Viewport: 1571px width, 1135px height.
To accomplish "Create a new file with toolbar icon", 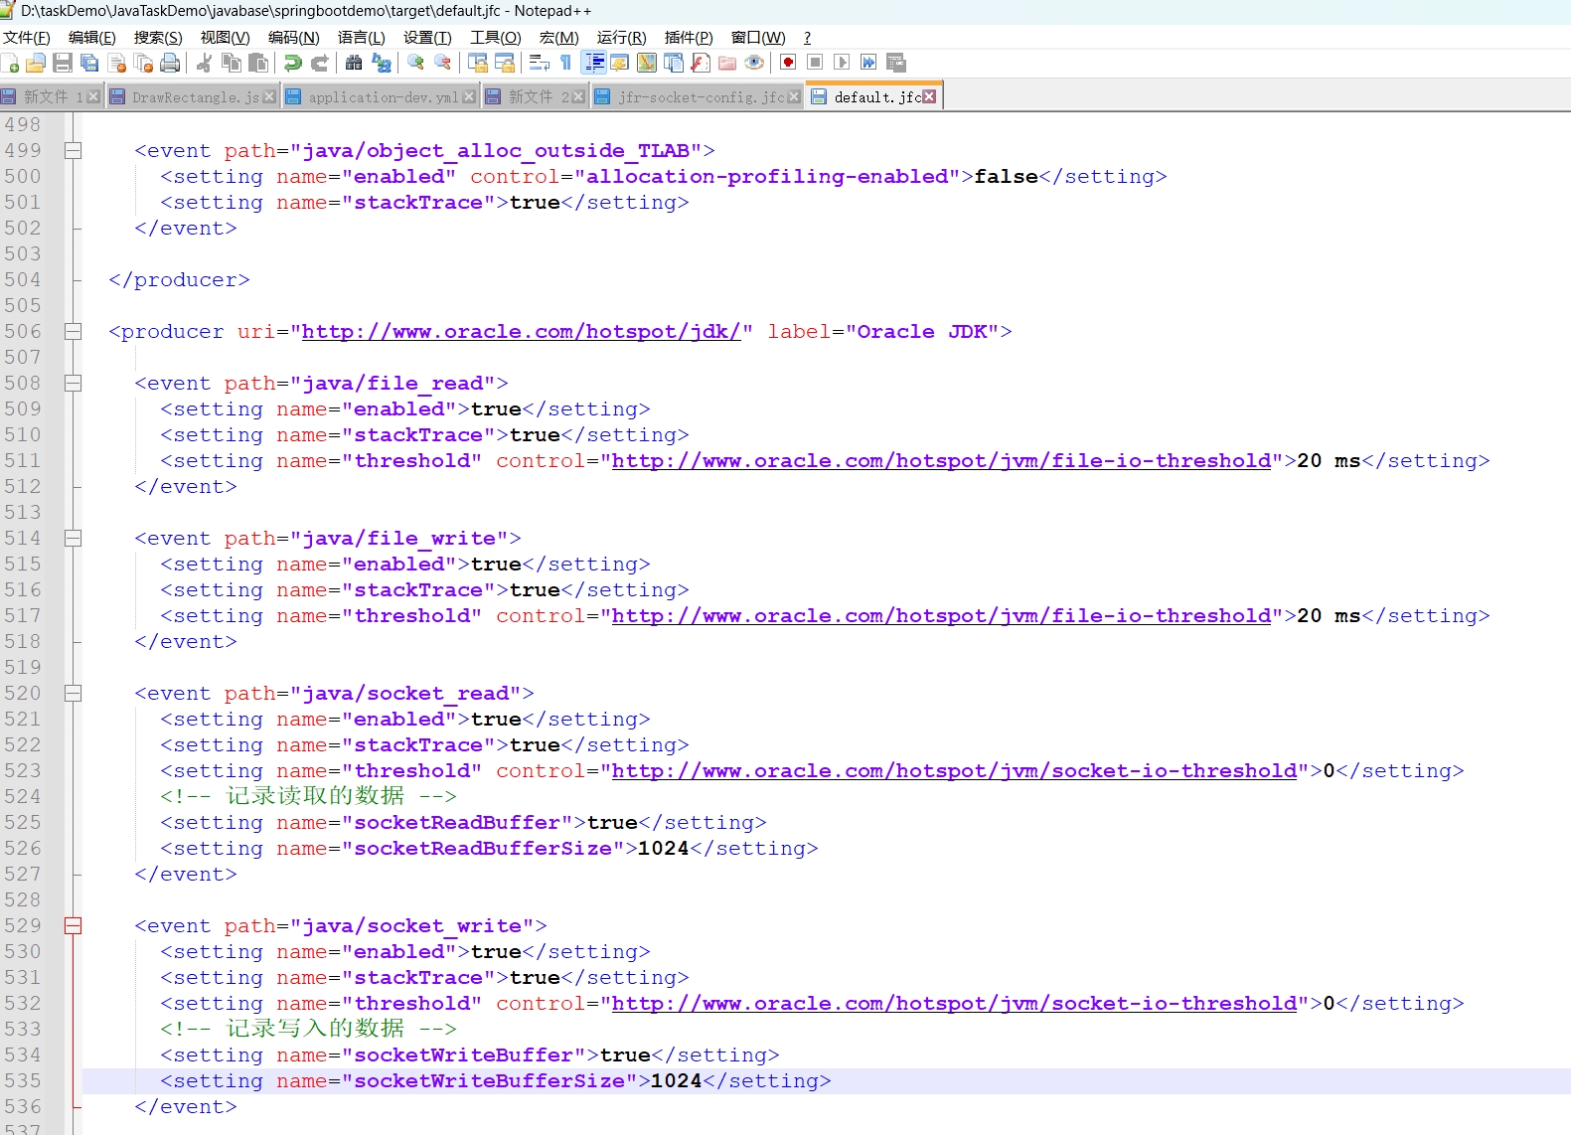I will coord(10,63).
